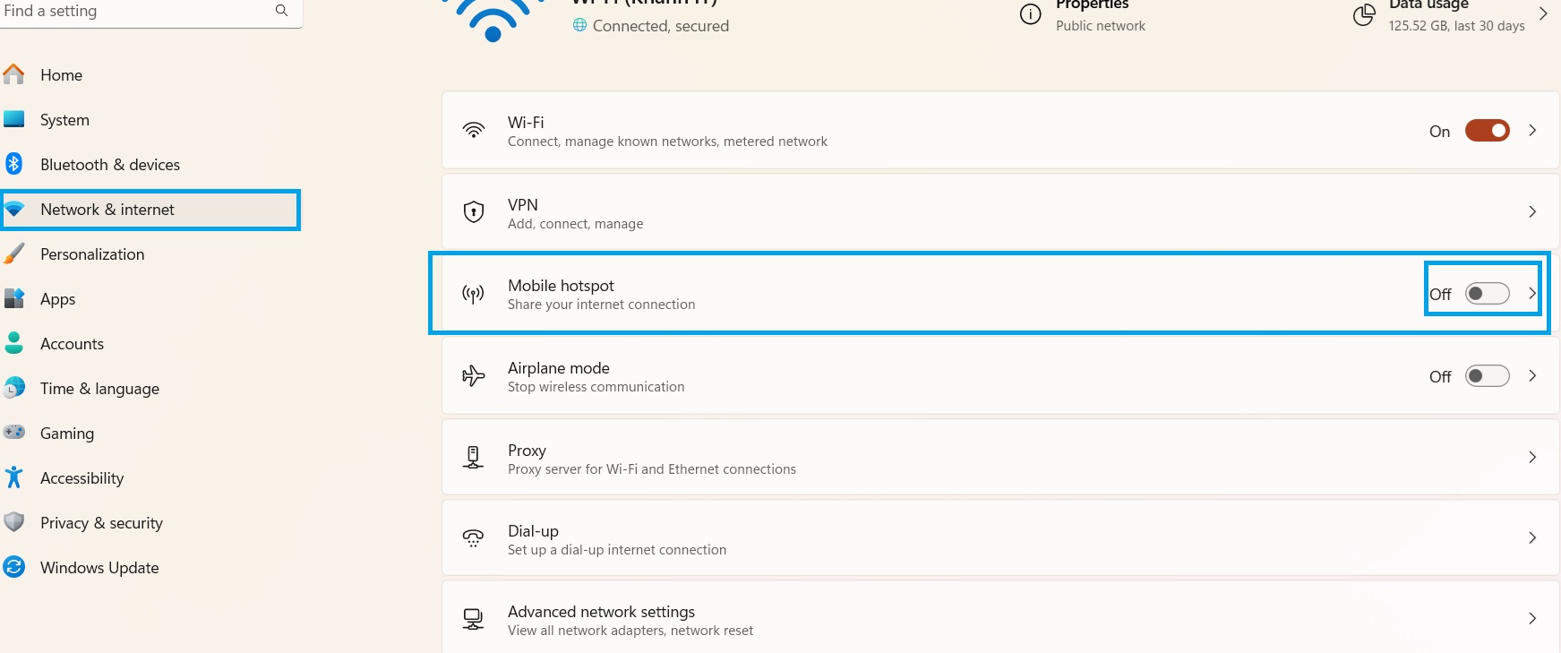Click the Dial-up phone icon
This screenshot has width=1561, height=653.
tap(474, 538)
